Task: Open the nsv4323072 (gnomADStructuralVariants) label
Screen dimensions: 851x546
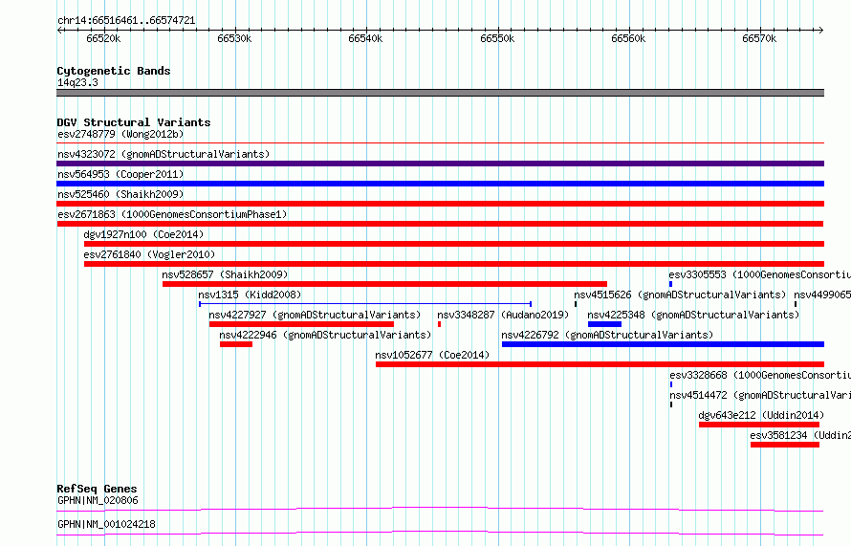Action: coord(164,154)
